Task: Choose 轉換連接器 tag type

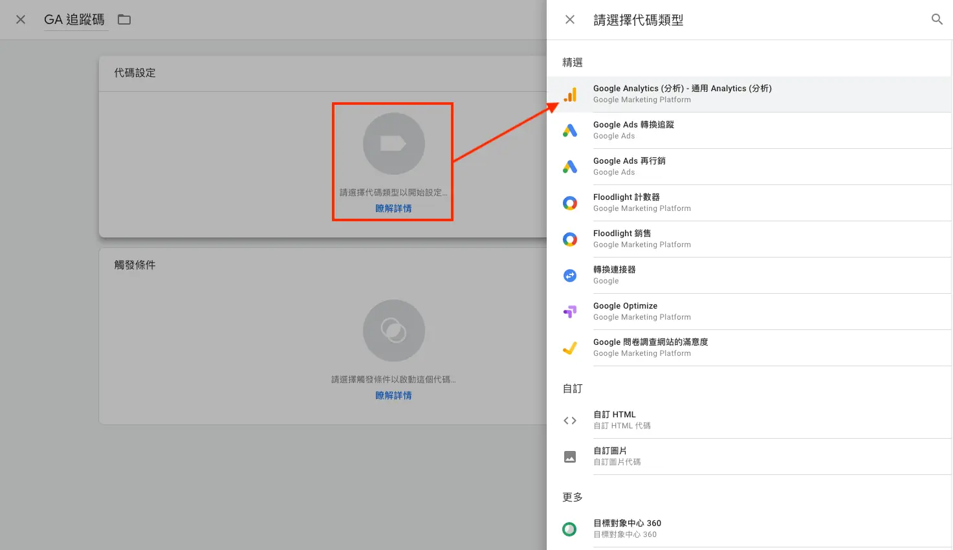Action: tap(749, 276)
